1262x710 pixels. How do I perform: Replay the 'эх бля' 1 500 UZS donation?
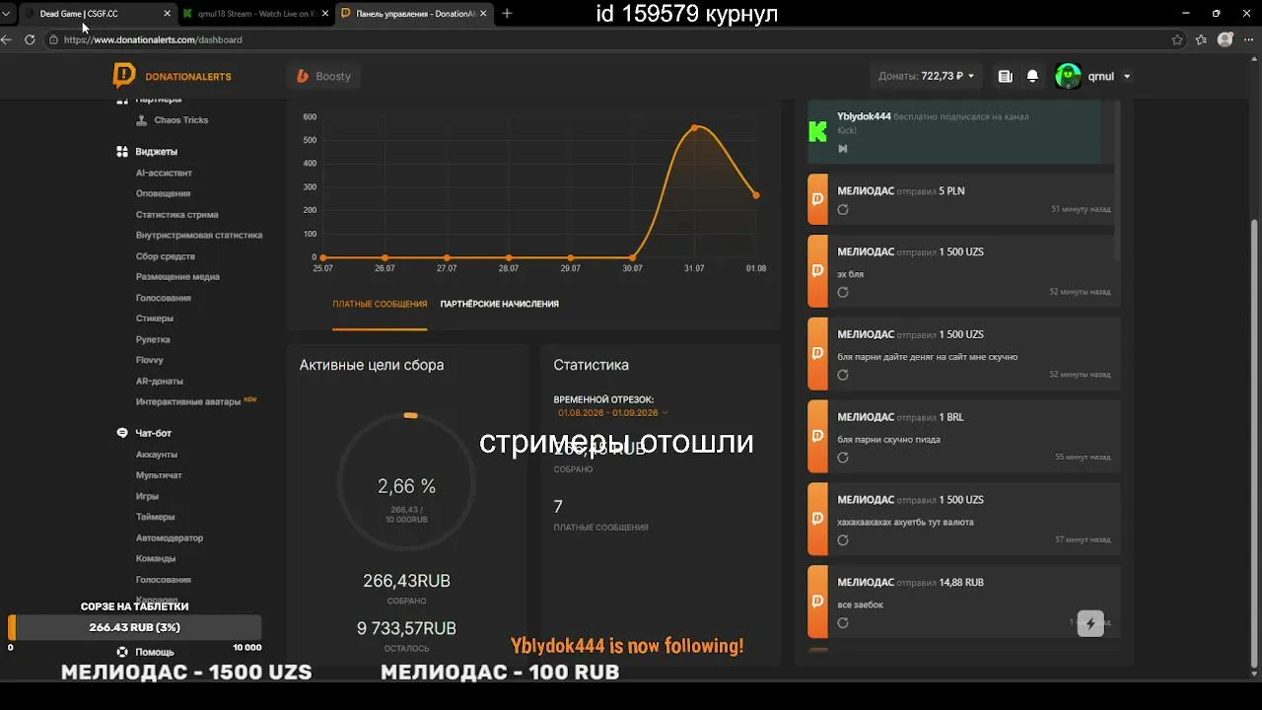843,292
